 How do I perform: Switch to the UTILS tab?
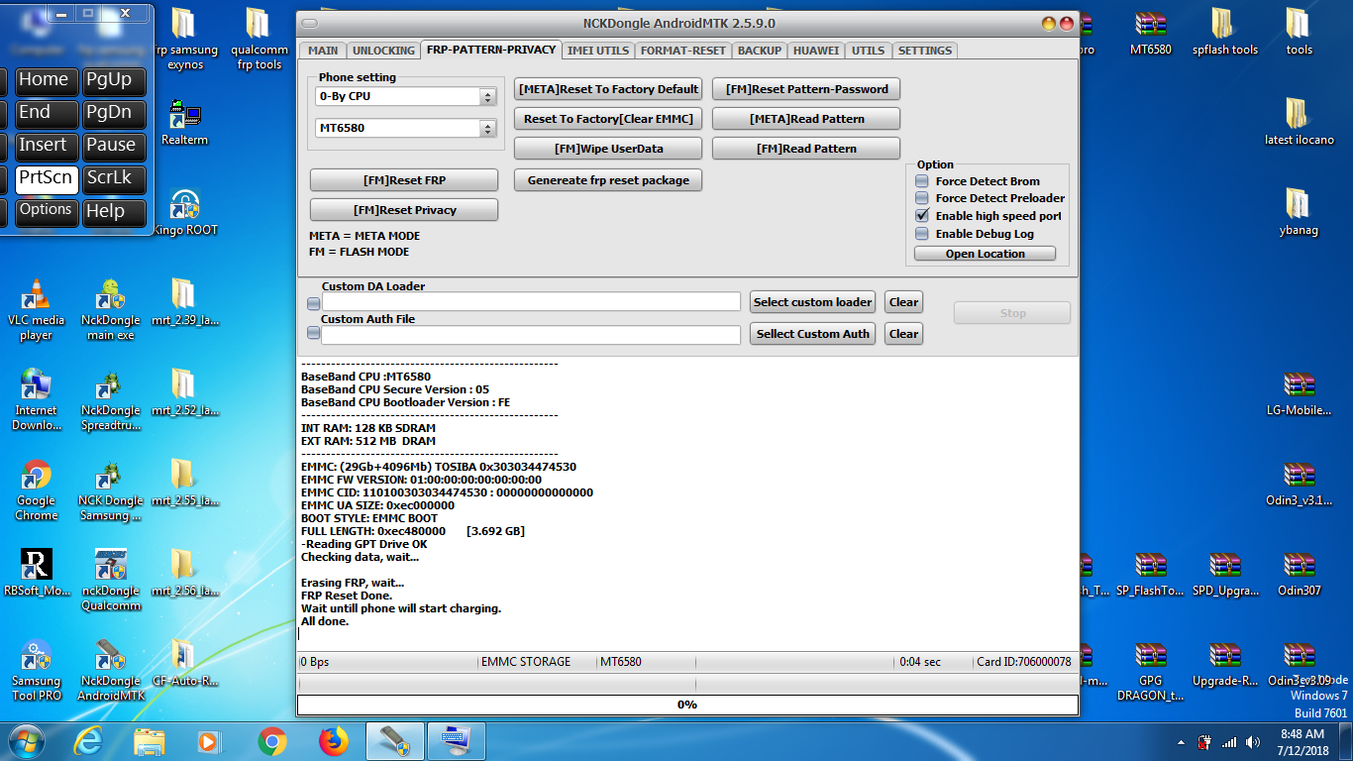(x=869, y=51)
